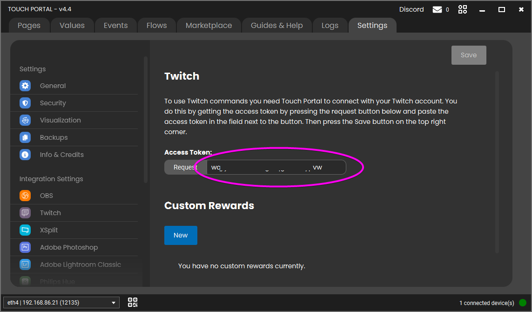Open the Marketplace tab
The width and height of the screenshot is (532, 312).
[209, 26]
